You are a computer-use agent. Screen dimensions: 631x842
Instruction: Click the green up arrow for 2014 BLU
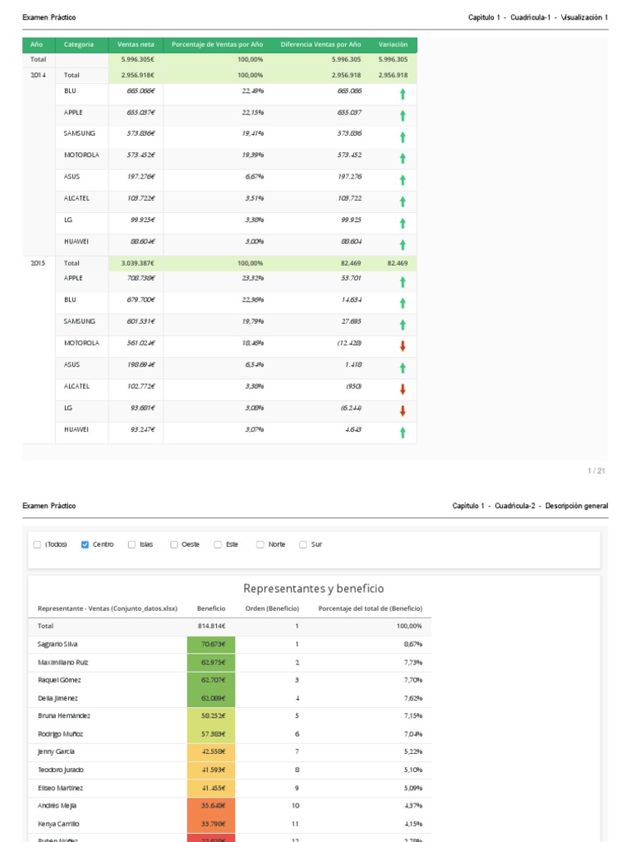coord(403,95)
